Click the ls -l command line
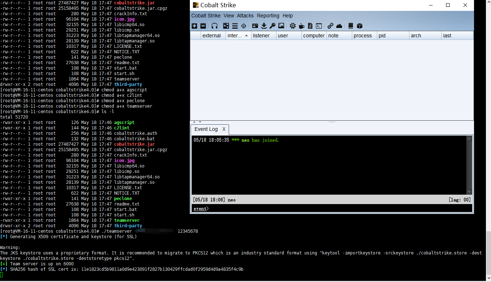Viewport: 491px width, 282px height. pos(57,112)
